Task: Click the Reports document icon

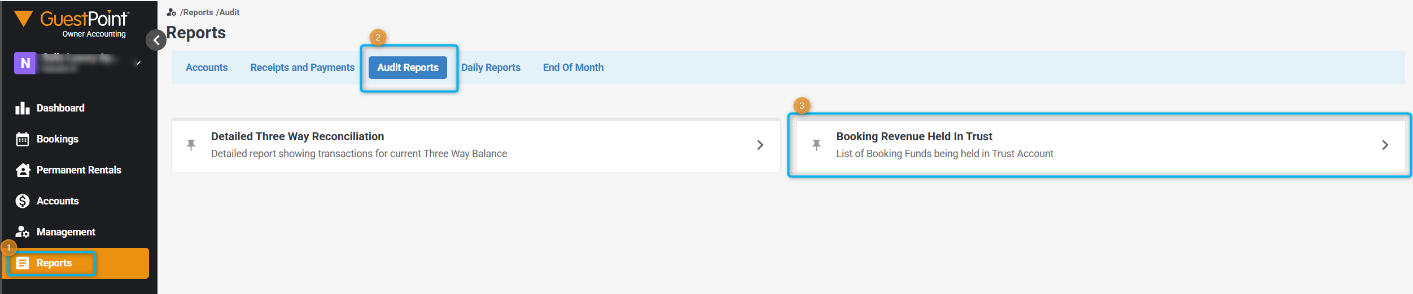Action: (23, 263)
